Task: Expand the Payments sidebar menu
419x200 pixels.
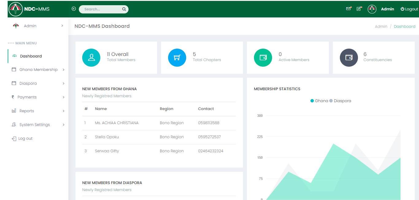Action: point(27,97)
